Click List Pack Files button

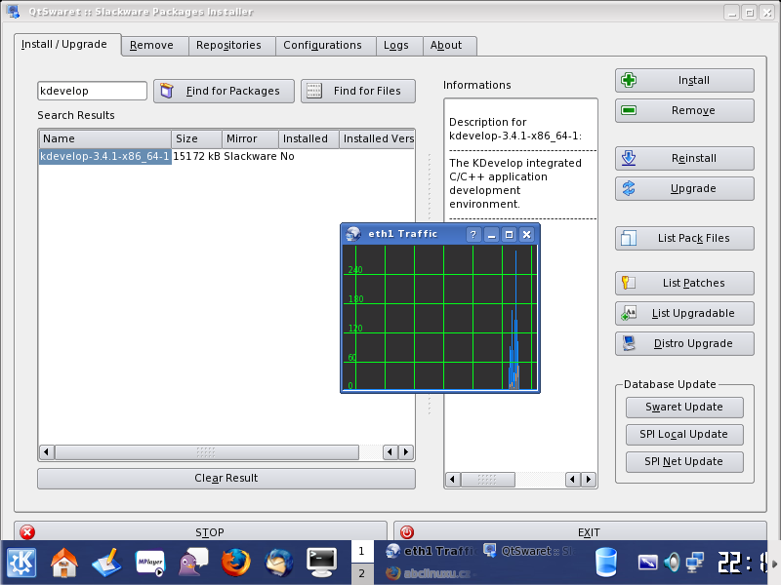[684, 238]
